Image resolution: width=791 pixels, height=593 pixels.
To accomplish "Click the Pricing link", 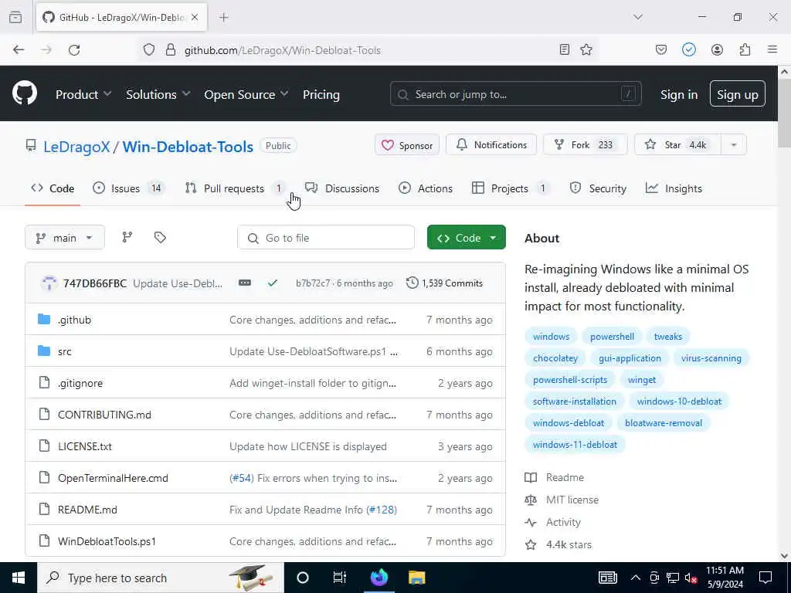I will coord(321,94).
